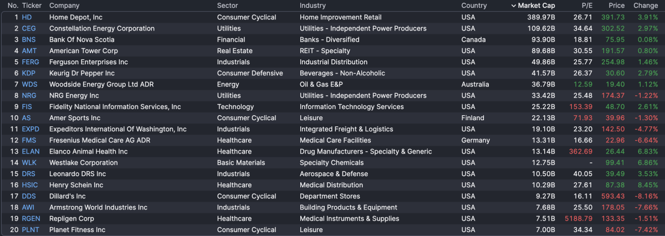Click Repligen Corp's 5188.79 P/E value

click(x=579, y=218)
